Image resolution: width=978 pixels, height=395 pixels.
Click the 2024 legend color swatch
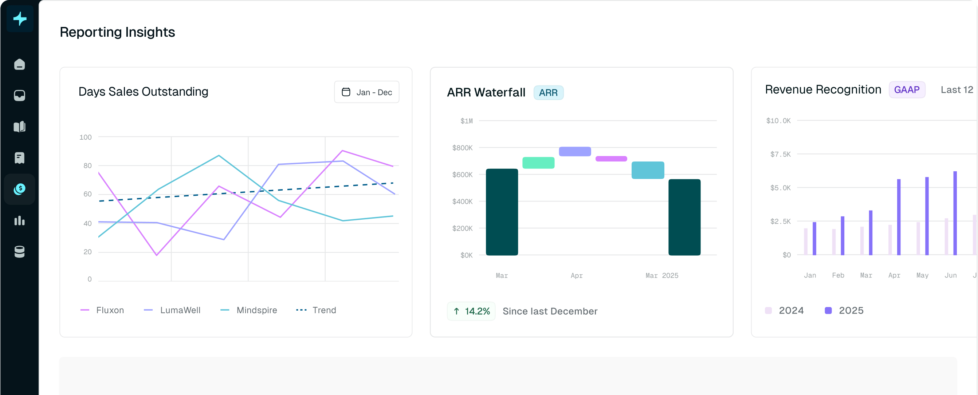coord(768,311)
